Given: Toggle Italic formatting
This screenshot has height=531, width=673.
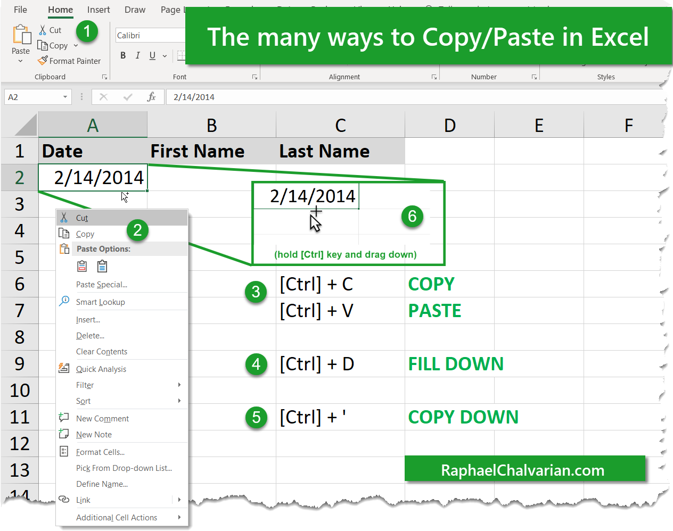Looking at the screenshot, I should pyautogui.click(x=138, y=55).
